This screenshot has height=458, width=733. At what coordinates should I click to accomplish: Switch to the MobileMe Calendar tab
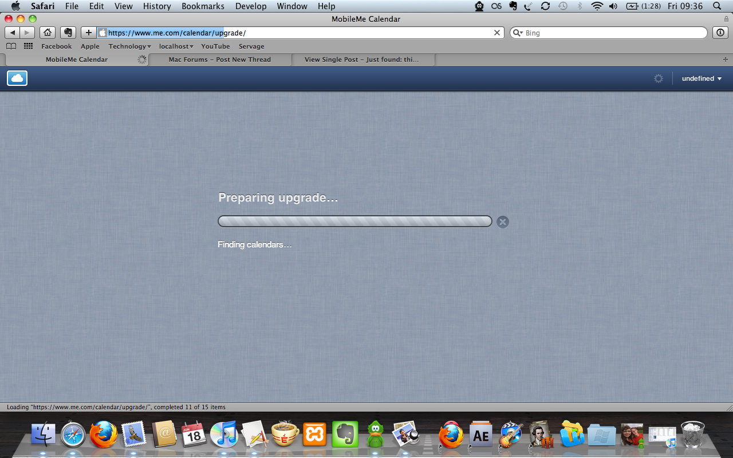point(77,60)
